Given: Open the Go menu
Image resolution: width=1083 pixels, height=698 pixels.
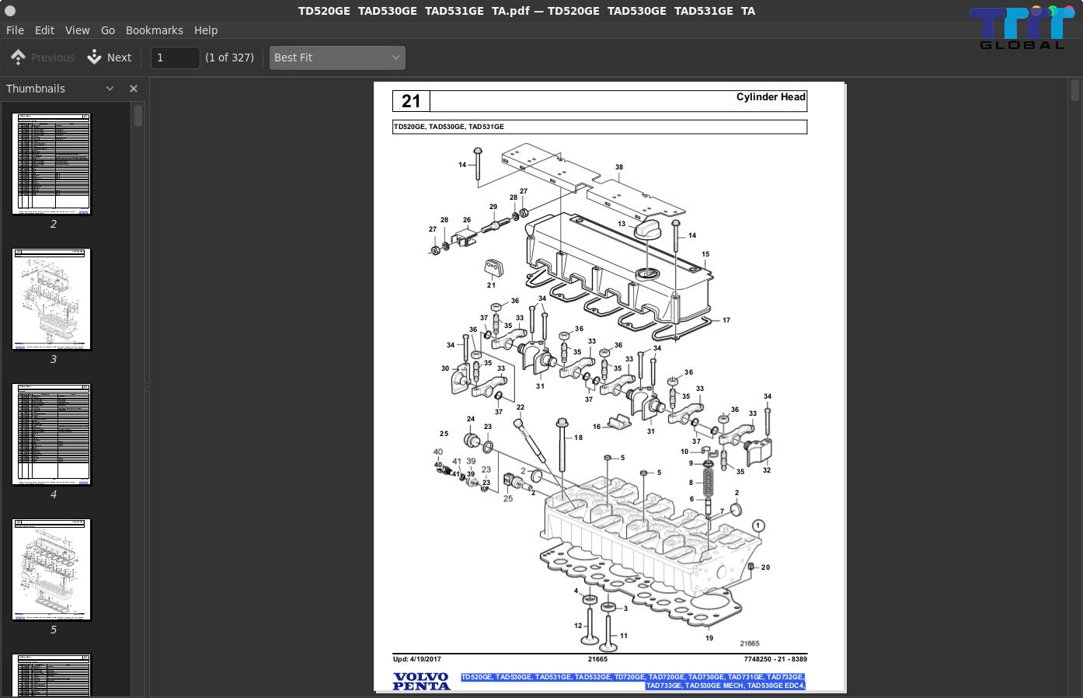Looking at the screenshot, I should pyautogui.click(x=108, y=30).
